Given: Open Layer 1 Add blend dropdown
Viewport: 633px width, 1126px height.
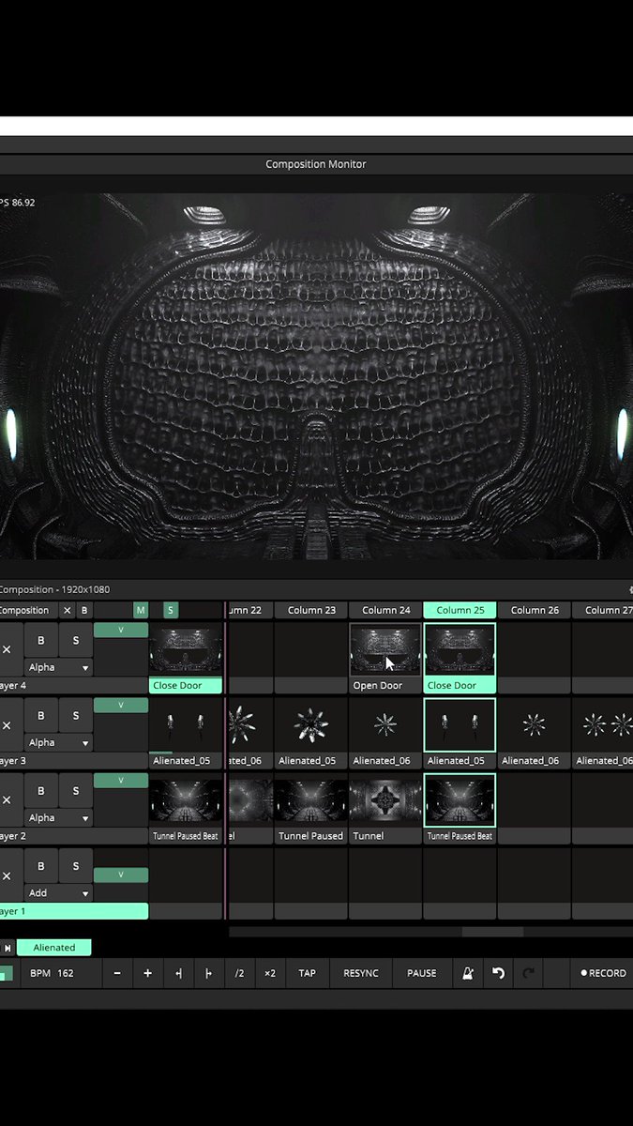Looking at the screenshot, I should [58, 892].
